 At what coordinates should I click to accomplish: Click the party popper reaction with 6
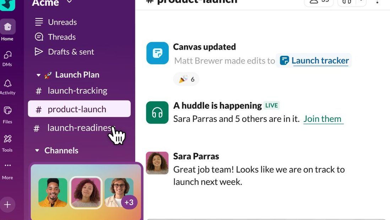coord(186,79)
